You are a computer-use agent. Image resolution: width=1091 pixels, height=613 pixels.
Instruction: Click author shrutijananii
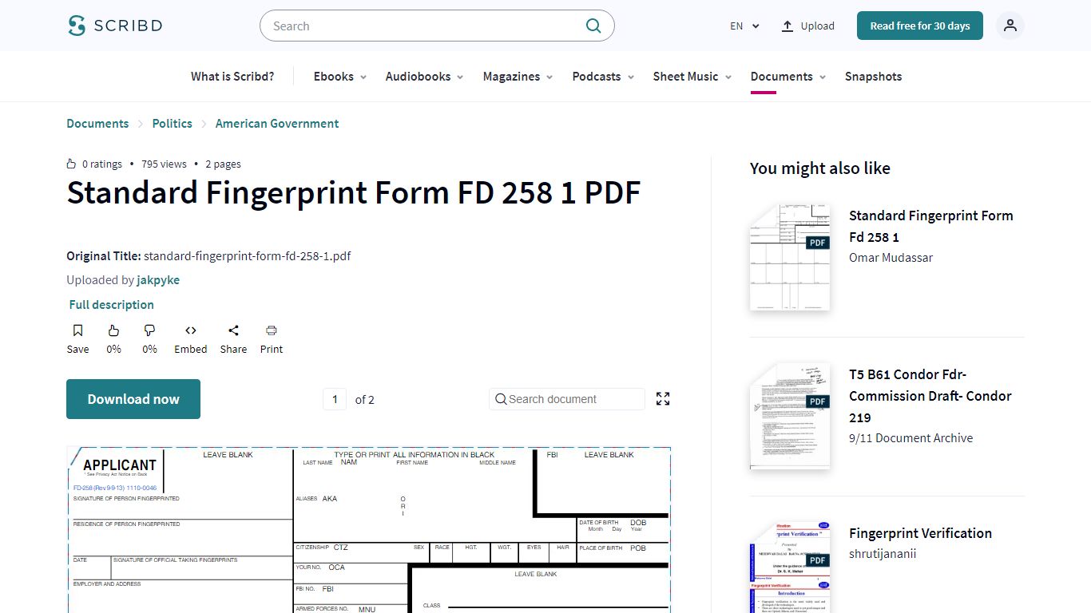pos(883,554)
